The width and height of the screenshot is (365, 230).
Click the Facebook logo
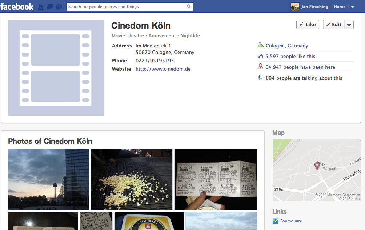click(x=17, y=7)
